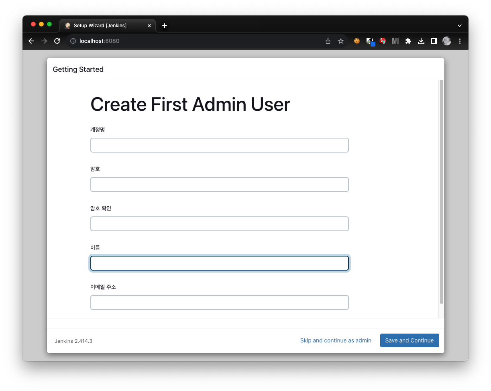Select the Setup Wizard [Jenkins] tab
This screenshot has height=391, width=491.
pyautogui.click(x=108, y=26)
